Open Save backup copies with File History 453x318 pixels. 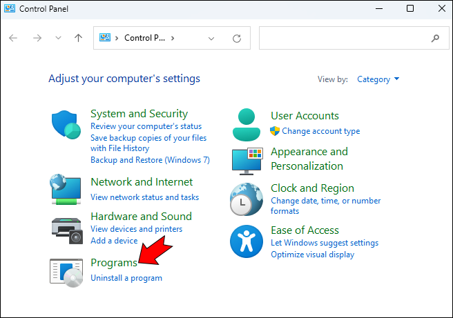(x=148, y=143)
